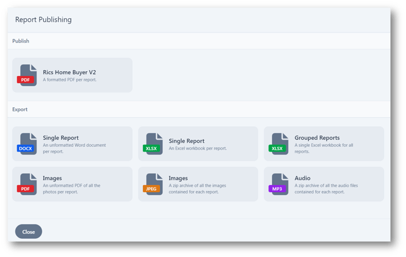Select 'An unformatted PDF of all the photos' text
This screenshot has height=257, width=406.
pyautogui.click(x=71, y=189)
